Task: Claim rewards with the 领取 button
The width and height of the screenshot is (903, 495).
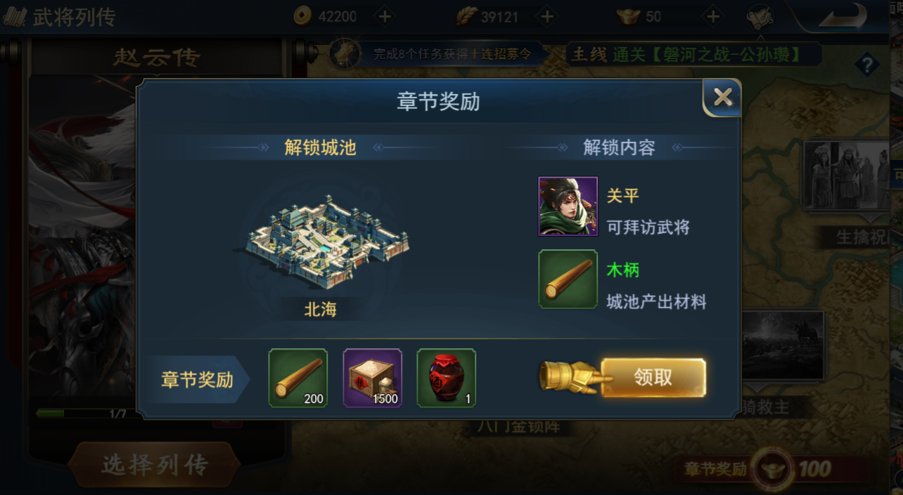Action: pyautogui.click(x=653, y=378)
